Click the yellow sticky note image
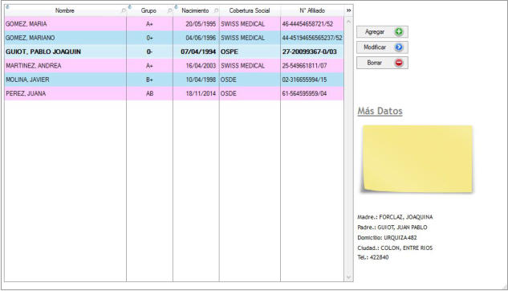This screenshot has width=508, height=291. coord(417,159)
